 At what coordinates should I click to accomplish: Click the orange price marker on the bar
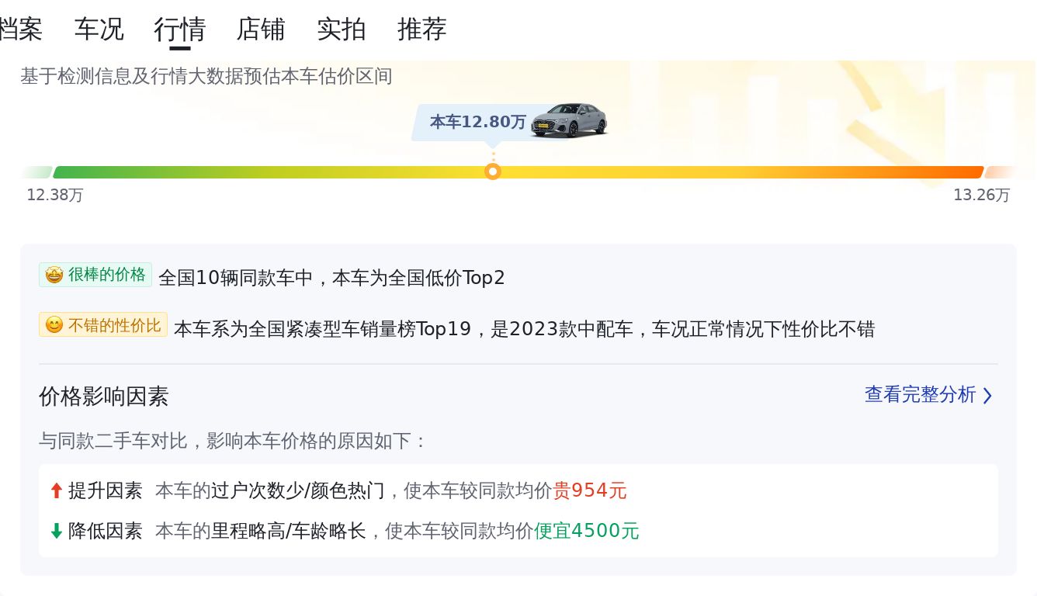[493, 172]
